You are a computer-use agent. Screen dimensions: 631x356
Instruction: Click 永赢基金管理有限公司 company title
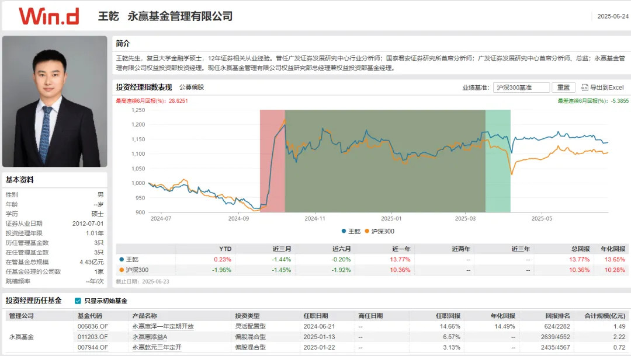click(x=181, y=16)
